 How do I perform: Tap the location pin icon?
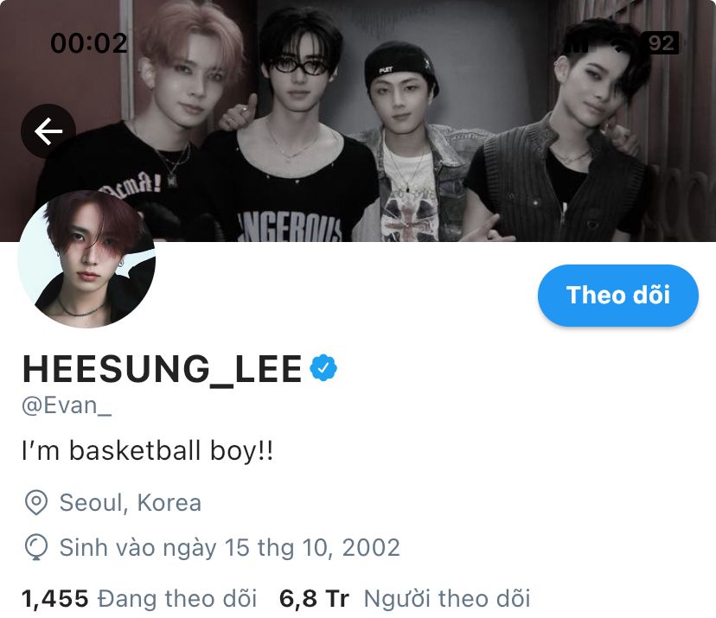36,502
